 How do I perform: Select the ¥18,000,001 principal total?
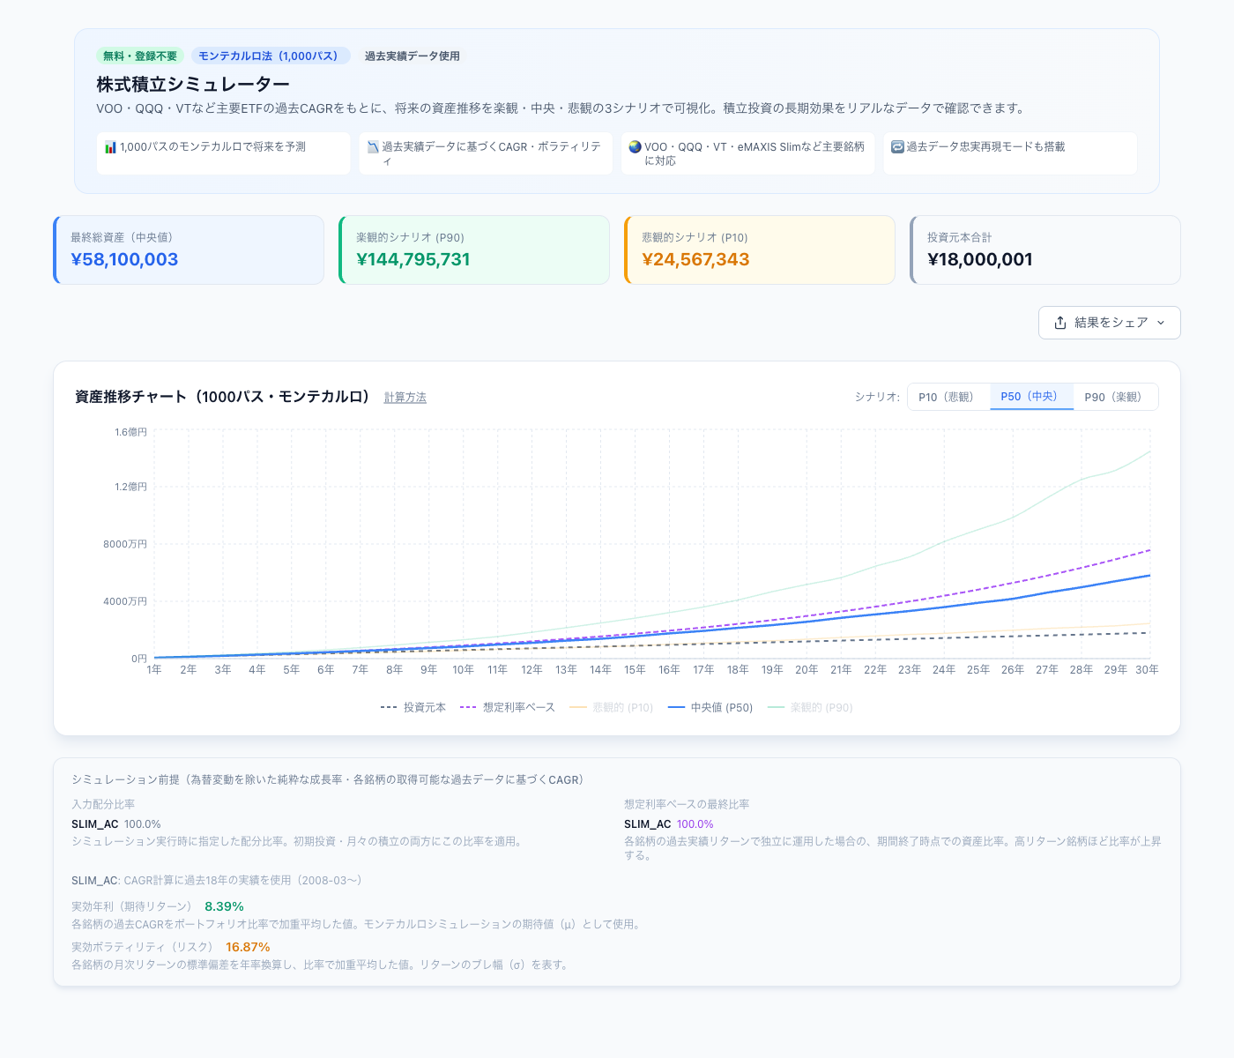980,259
